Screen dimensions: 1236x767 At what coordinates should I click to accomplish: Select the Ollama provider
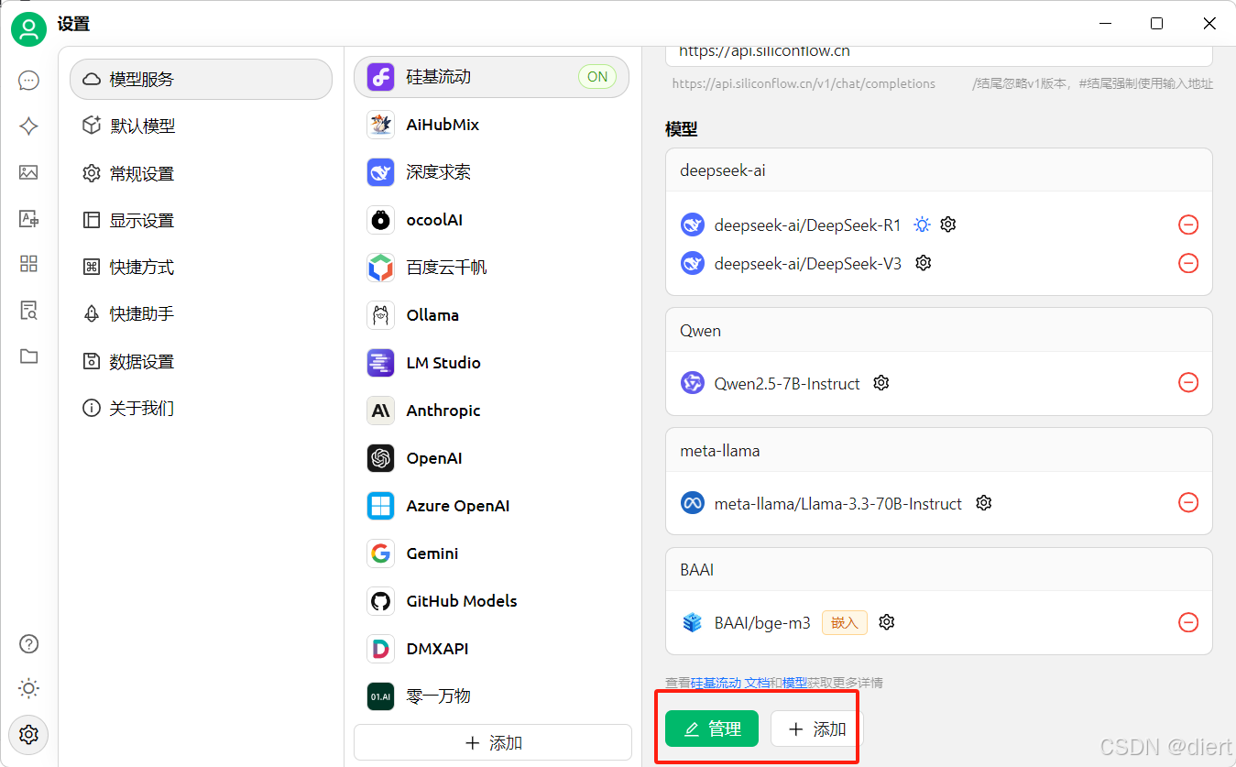[x=492, y=315]
